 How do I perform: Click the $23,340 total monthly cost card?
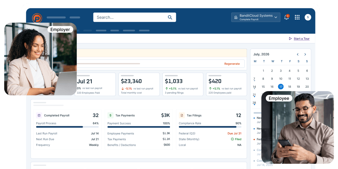(139, 84)
